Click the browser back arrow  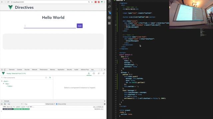[x=2, y=2]
